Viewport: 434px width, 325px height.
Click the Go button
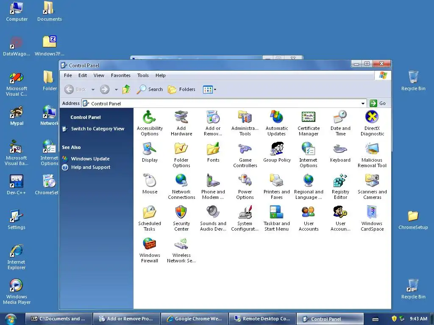coord(378,103)
